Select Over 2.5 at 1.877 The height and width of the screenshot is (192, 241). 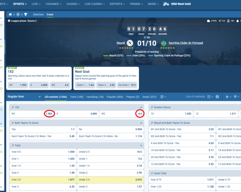[43, 180]
